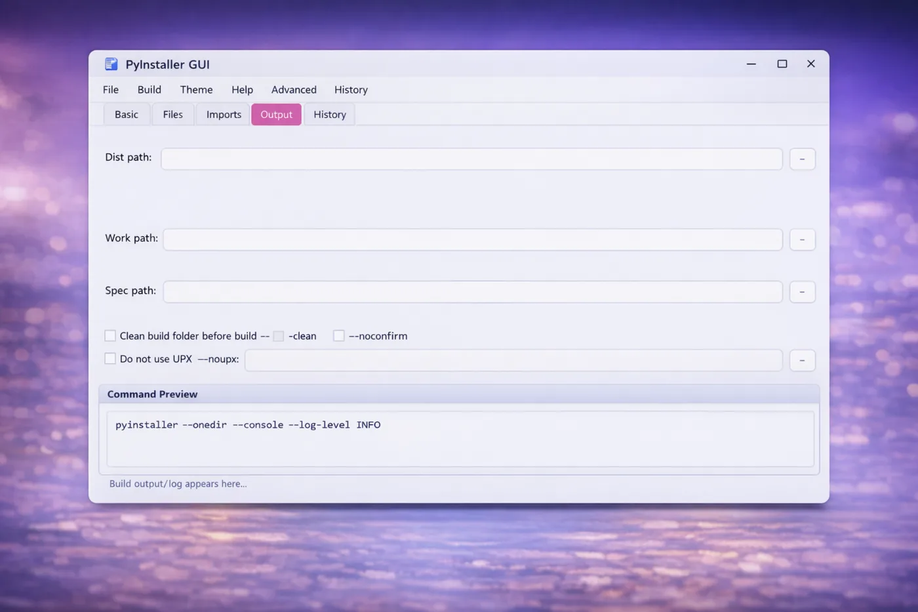Open the Help menu
The height and width of the screenshot is (612, 918).
[x=242, y=89]
